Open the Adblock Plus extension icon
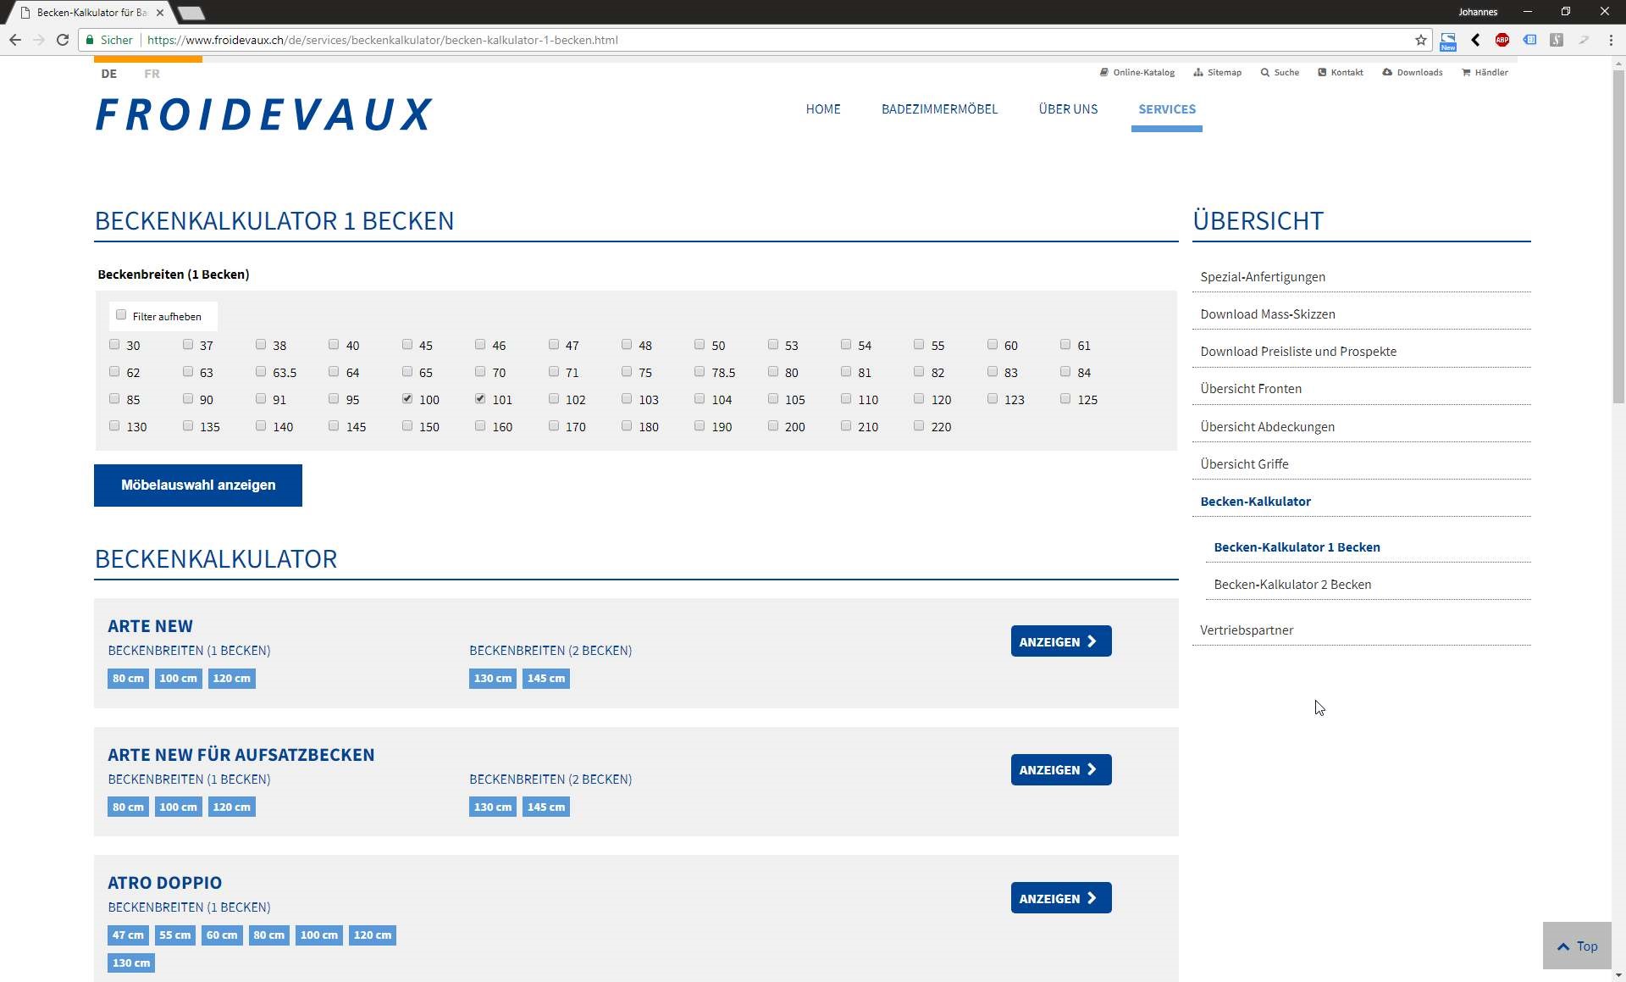 1502,40
